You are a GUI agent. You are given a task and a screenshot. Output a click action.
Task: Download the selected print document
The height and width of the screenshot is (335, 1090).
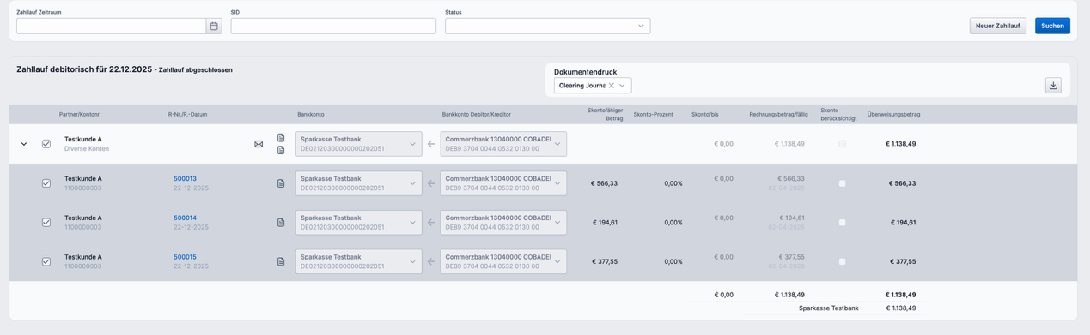pyautogui.click(x=1053, y=86)
